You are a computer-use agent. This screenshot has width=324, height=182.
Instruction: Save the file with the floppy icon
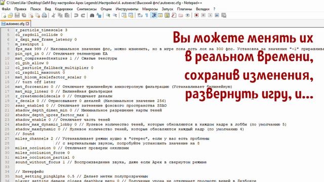click(17, 15)
